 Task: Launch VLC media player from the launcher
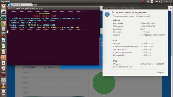(x=3, y=86)
